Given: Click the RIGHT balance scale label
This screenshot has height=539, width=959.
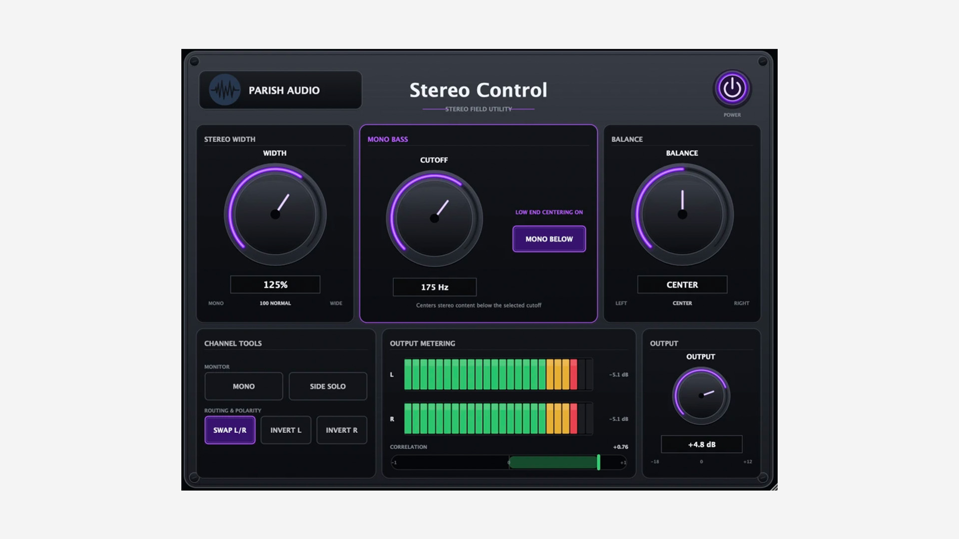Looking at the screenshot, I should [742, 303].
